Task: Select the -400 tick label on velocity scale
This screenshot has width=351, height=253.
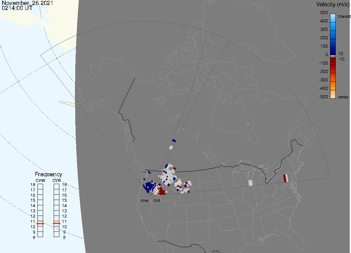Action: 323,88
